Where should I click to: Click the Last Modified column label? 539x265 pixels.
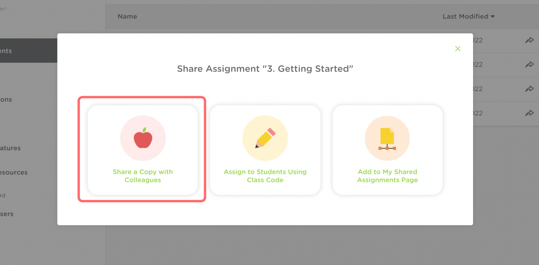pos(465,17)
